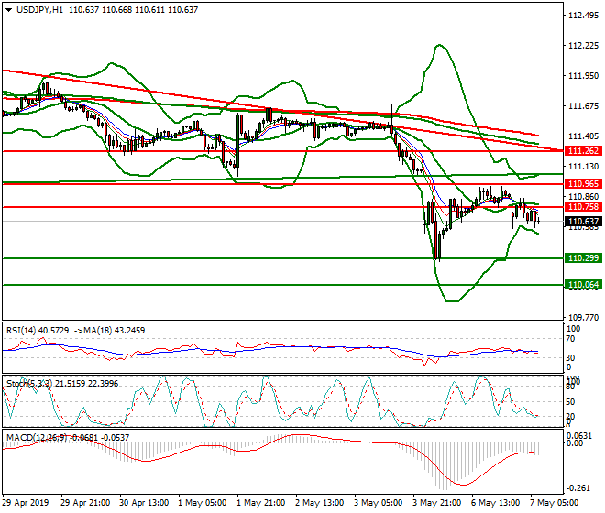
Task: Click the 29 Apr 21:00 time label
Action: tap(85, 503)
